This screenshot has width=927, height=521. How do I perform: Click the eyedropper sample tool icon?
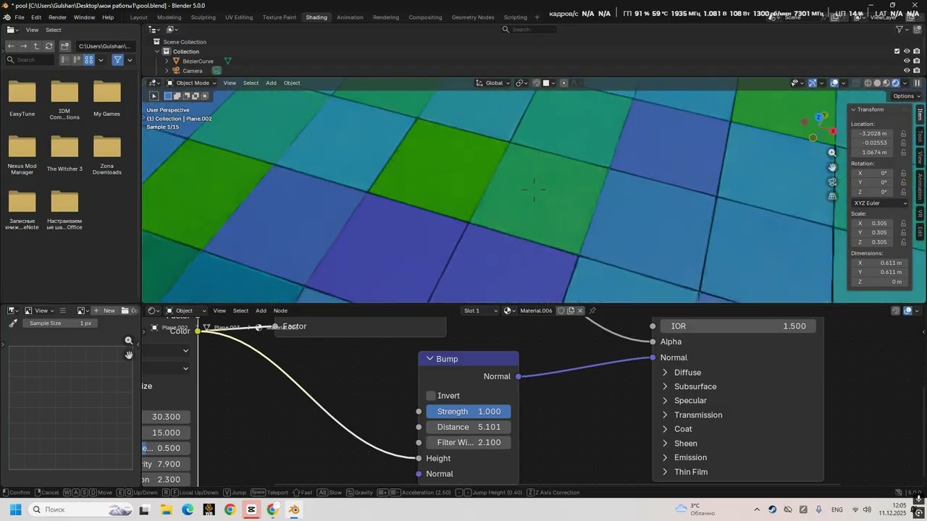(x=12, y=323)
